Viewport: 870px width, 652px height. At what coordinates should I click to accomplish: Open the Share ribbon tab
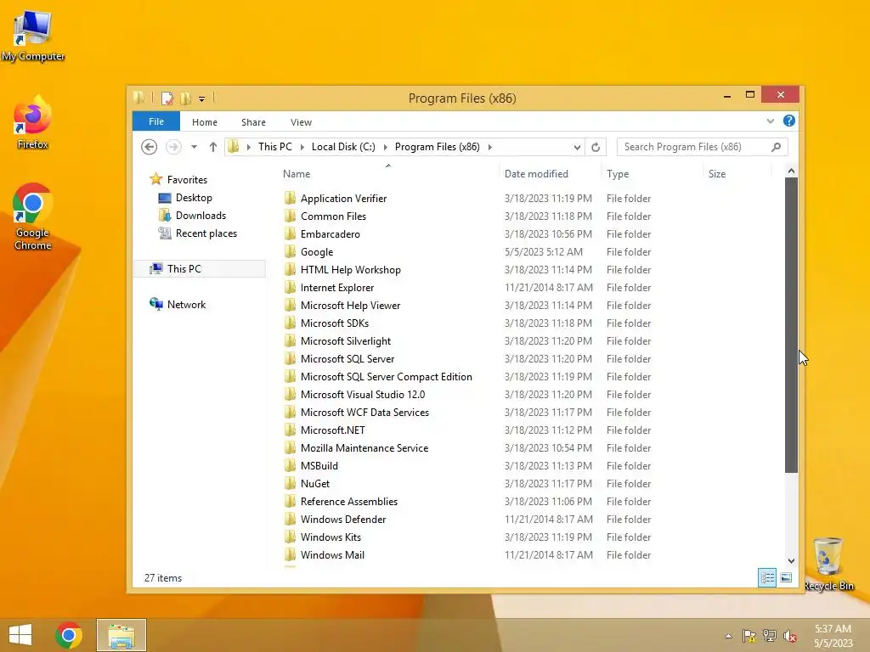tap(253, 122)
